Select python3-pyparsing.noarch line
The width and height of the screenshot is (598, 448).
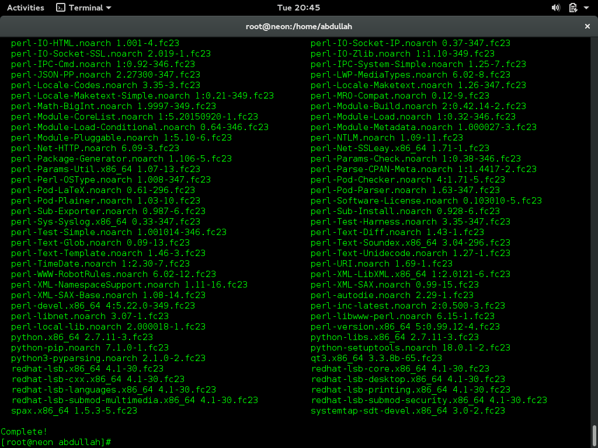tap(108, 358)
